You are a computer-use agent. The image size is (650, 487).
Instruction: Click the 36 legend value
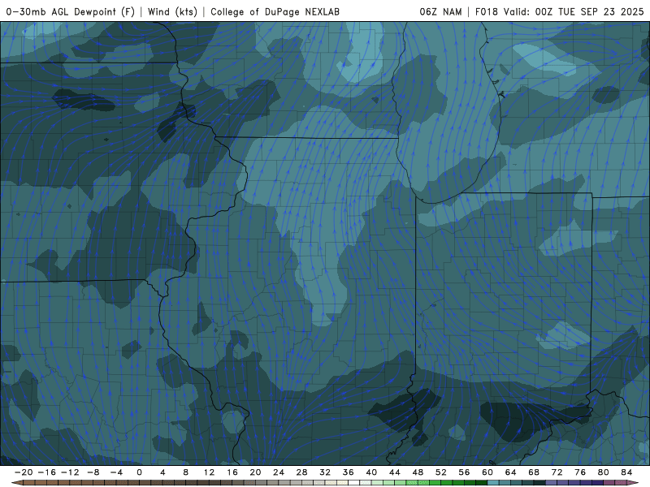point(349,472)
